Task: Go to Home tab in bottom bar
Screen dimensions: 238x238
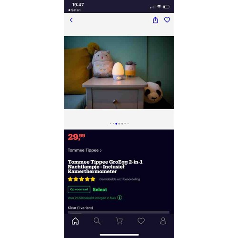Action: [x=75, y=221]
